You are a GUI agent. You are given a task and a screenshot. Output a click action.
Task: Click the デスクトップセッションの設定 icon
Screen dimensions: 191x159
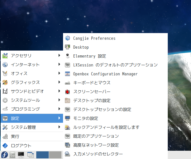67,109
